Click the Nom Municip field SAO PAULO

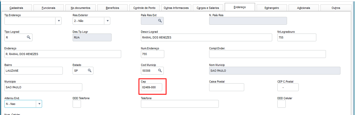click(x=275, y=71)
